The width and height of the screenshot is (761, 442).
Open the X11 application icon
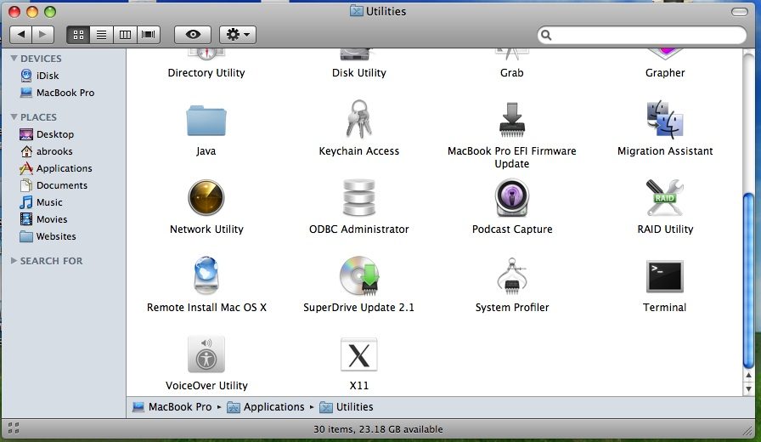point(359,354)
